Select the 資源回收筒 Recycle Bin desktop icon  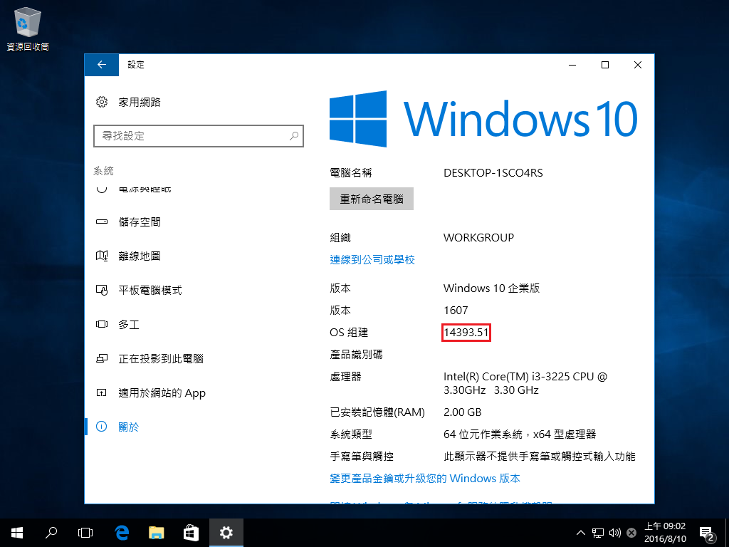click(28, 28)
